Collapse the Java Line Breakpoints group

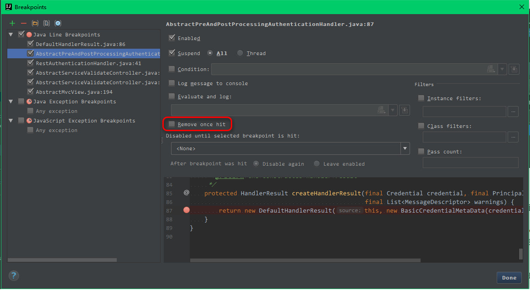point(10,34)
